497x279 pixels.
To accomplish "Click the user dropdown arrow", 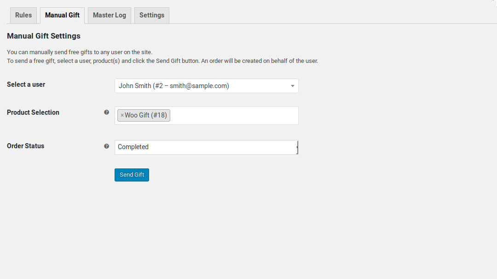I will click(293, 86).
